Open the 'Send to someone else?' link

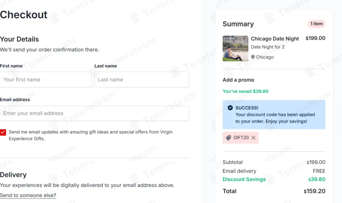(28, 195)
